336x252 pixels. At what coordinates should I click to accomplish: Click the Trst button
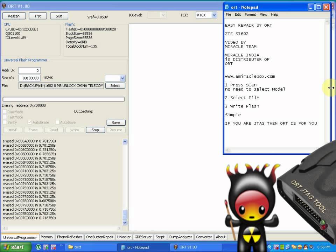click(38, 16)
